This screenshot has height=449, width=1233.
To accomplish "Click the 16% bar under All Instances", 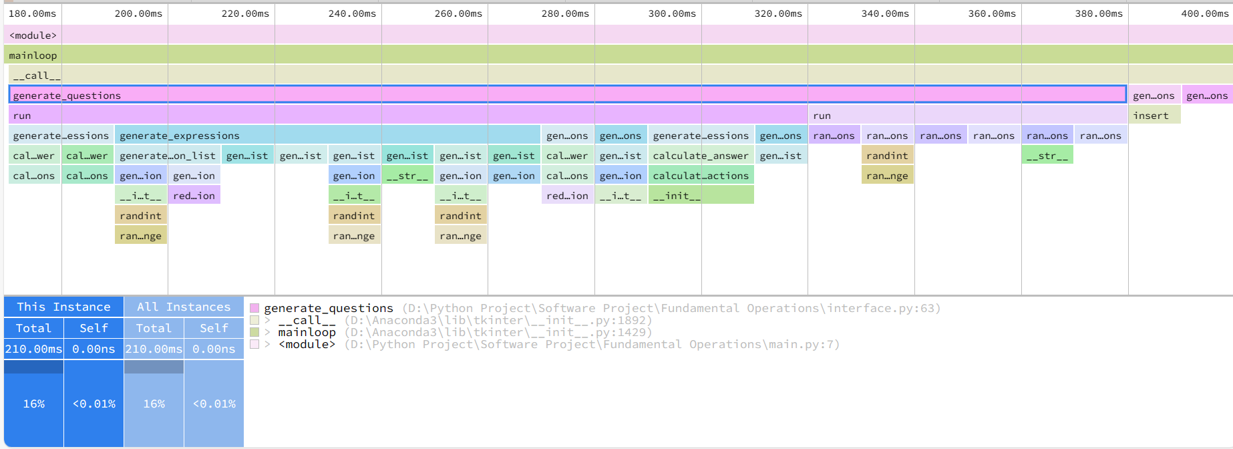I will tap(154, 404).
